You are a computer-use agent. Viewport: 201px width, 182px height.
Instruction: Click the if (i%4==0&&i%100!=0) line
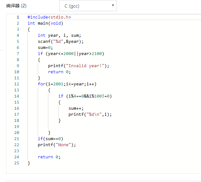click(x=85, y=96)
